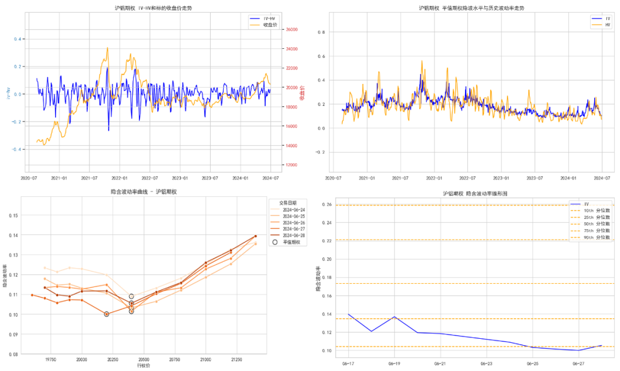Screen dimensions: 620x371
Task: Click the date tick "06-19"
Action: pyautogui.click(x=394, y=364)
